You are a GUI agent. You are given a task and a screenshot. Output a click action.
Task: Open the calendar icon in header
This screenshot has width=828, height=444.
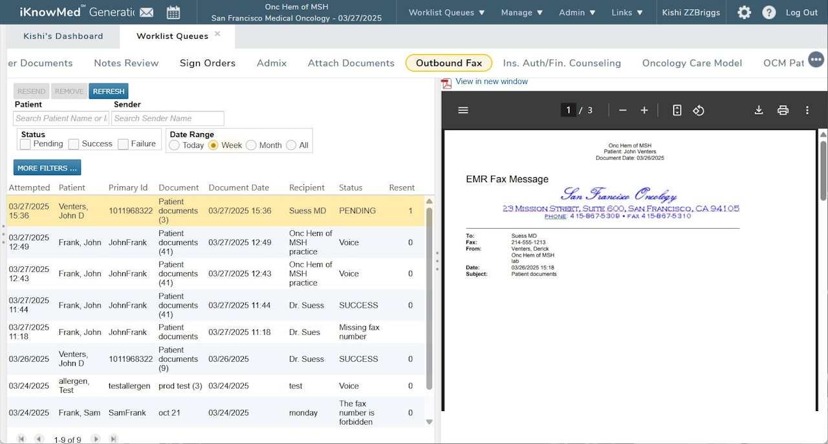point(173,12)
